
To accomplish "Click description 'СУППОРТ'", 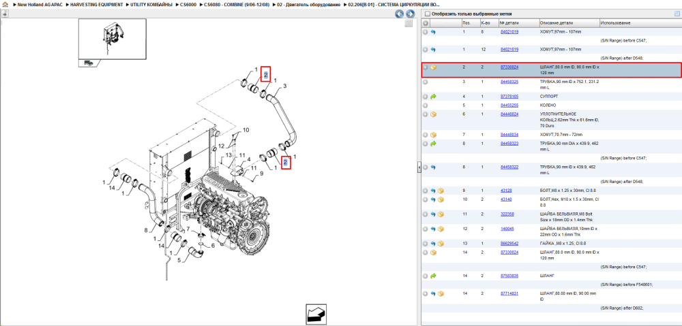I will (x=548, y=97).
